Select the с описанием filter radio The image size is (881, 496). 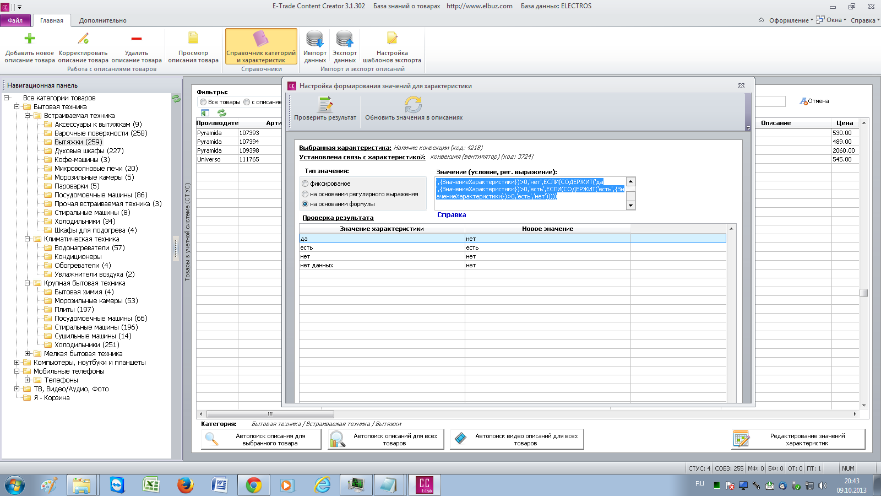pos(247,102)
